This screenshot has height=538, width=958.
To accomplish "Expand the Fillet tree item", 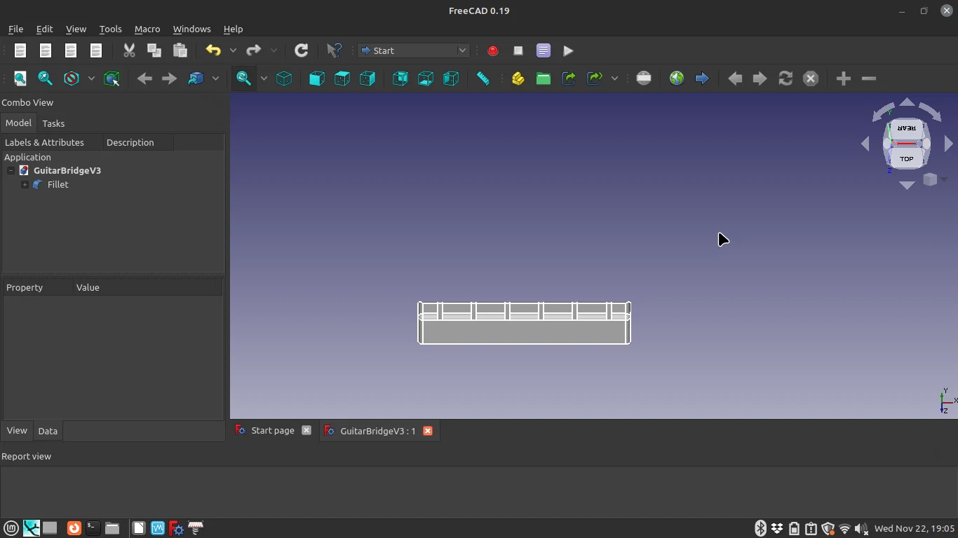I will coord(25,185).
